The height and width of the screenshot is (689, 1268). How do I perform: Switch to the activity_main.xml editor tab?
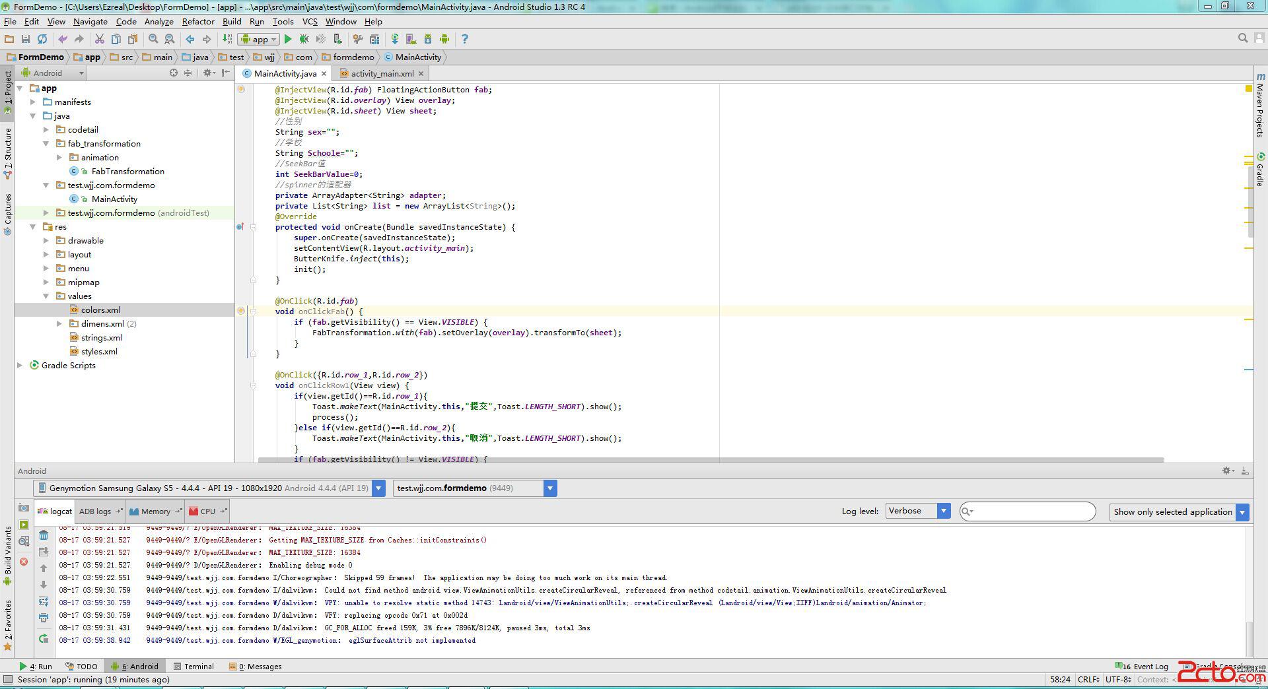(x=382, y=74)
